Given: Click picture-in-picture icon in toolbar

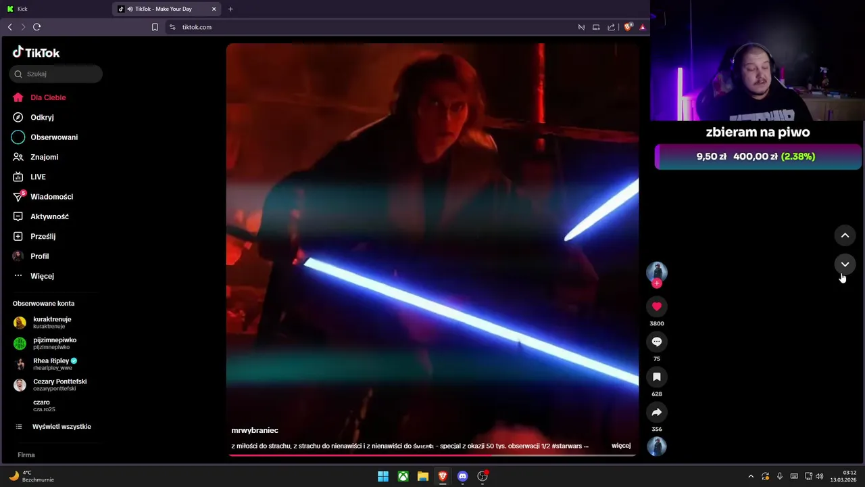Looking at the screenshot, I should click(596, 27).
